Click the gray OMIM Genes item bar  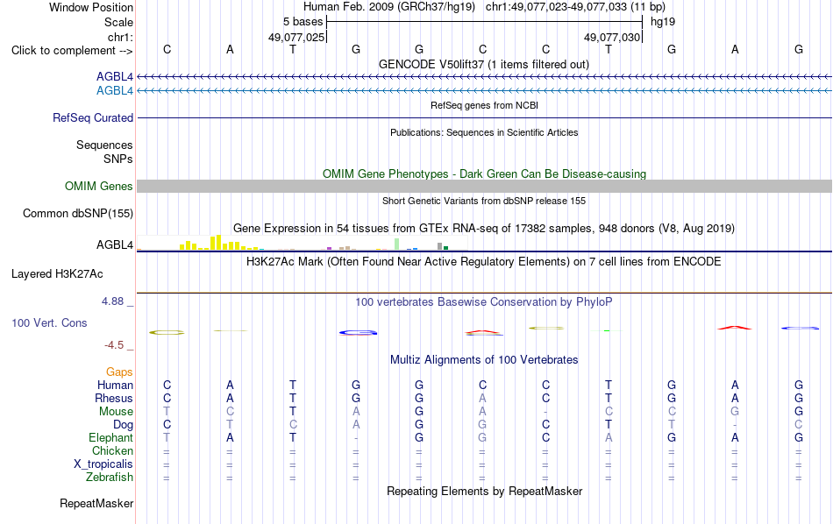tap(484, 187)
